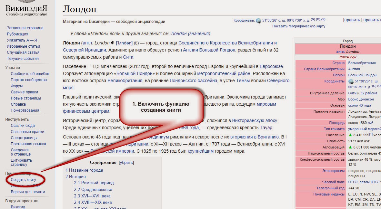The image size is (381, 209).
Task: Jump to 2.1 Римский период
Action: 94,183
